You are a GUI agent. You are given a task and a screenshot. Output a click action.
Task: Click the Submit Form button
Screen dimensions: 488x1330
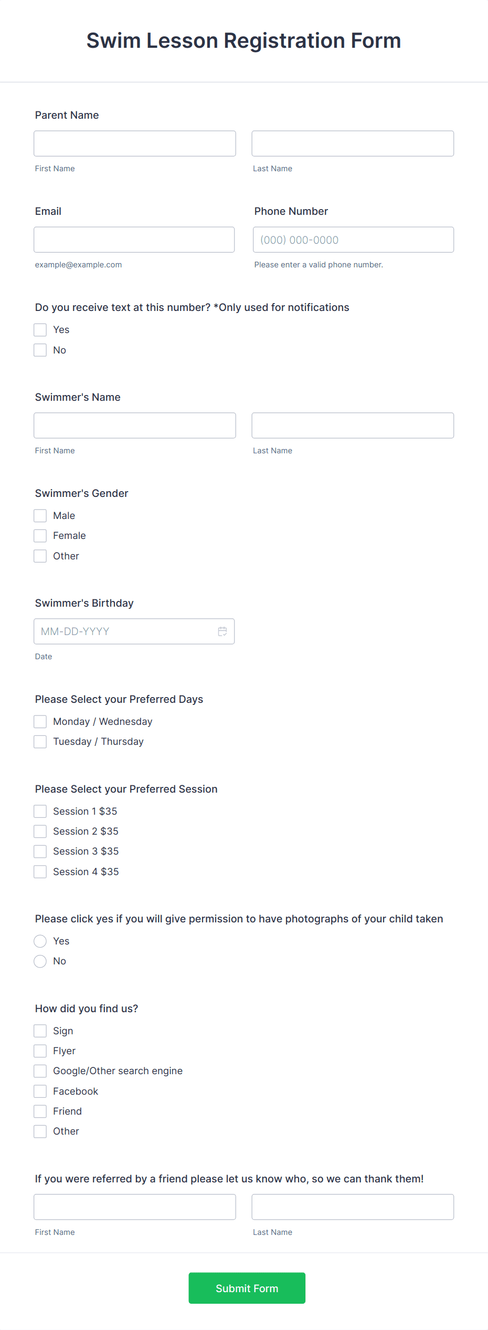[247, 1288]
